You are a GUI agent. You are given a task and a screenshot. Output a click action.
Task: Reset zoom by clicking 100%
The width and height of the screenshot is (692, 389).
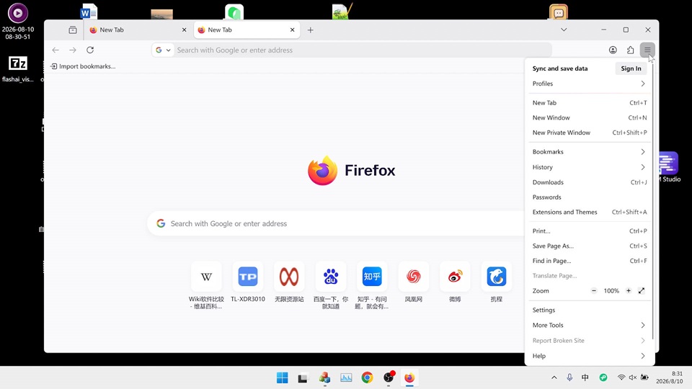(x=611, y=290)
